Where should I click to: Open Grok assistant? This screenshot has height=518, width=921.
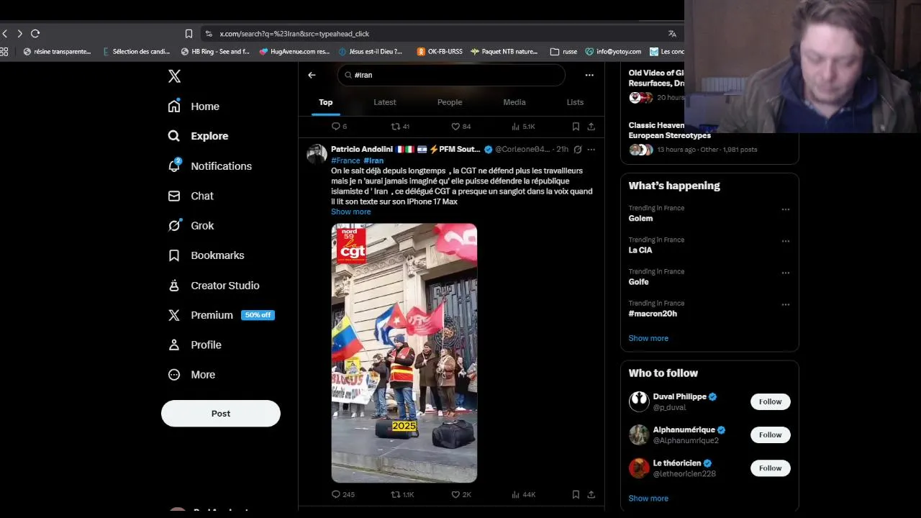(x=191, y=226)
